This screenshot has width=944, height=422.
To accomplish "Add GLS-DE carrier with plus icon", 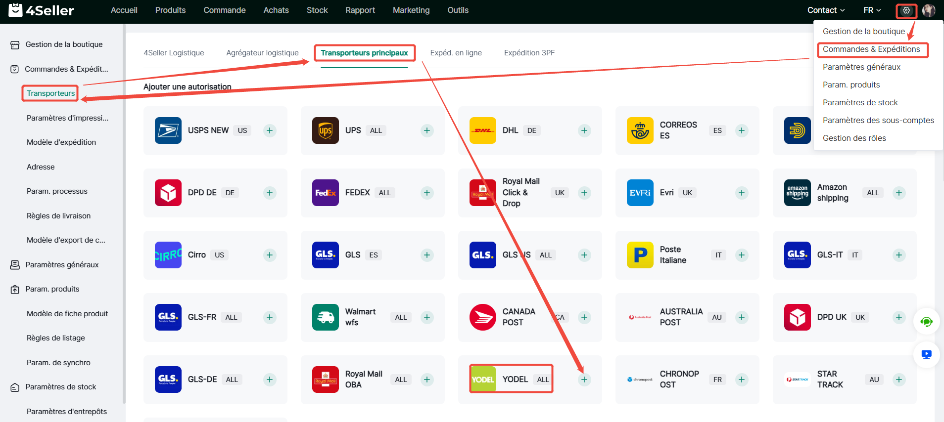I will (270, 380).
